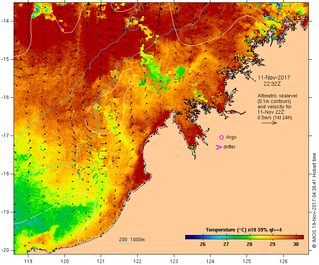Click the latitude label -20
Screen dimensions: 319x265
coord(5,250)
